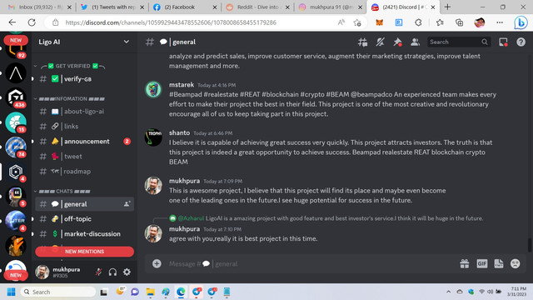Open the browser Favorites star icon
The height and width of the screenshot is (300, 533).
(440, 22)
